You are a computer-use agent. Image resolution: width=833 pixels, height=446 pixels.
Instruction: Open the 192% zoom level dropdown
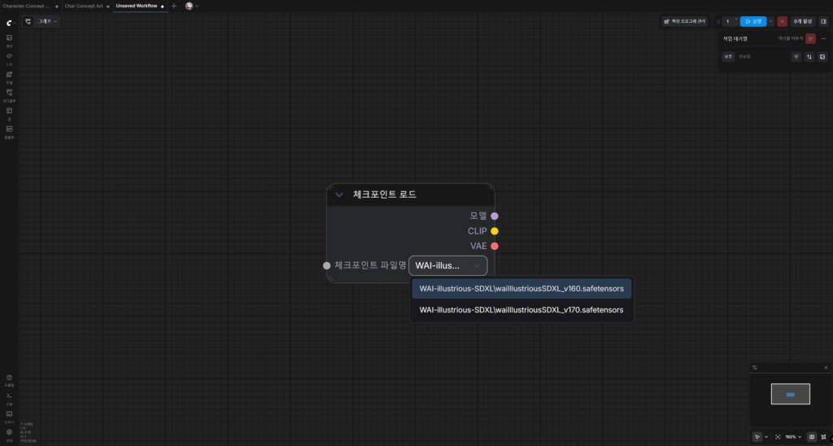793,437
